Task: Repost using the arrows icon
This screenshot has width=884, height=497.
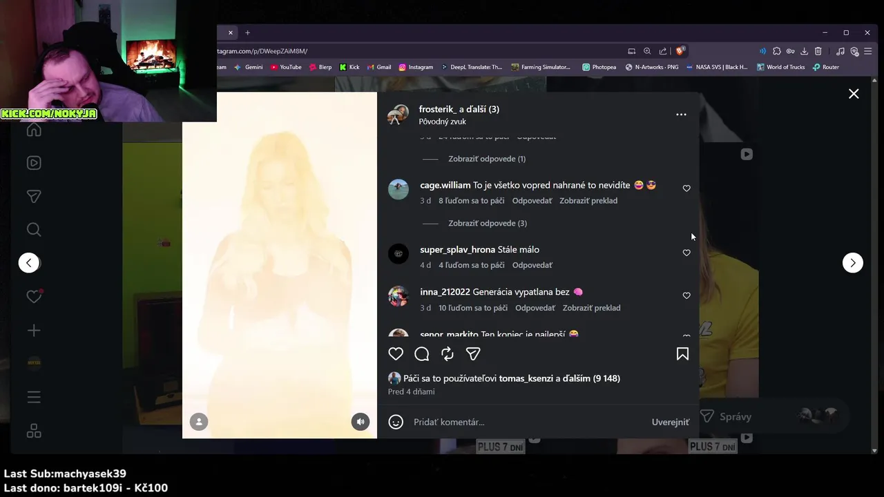Action: tap(448, 353)
